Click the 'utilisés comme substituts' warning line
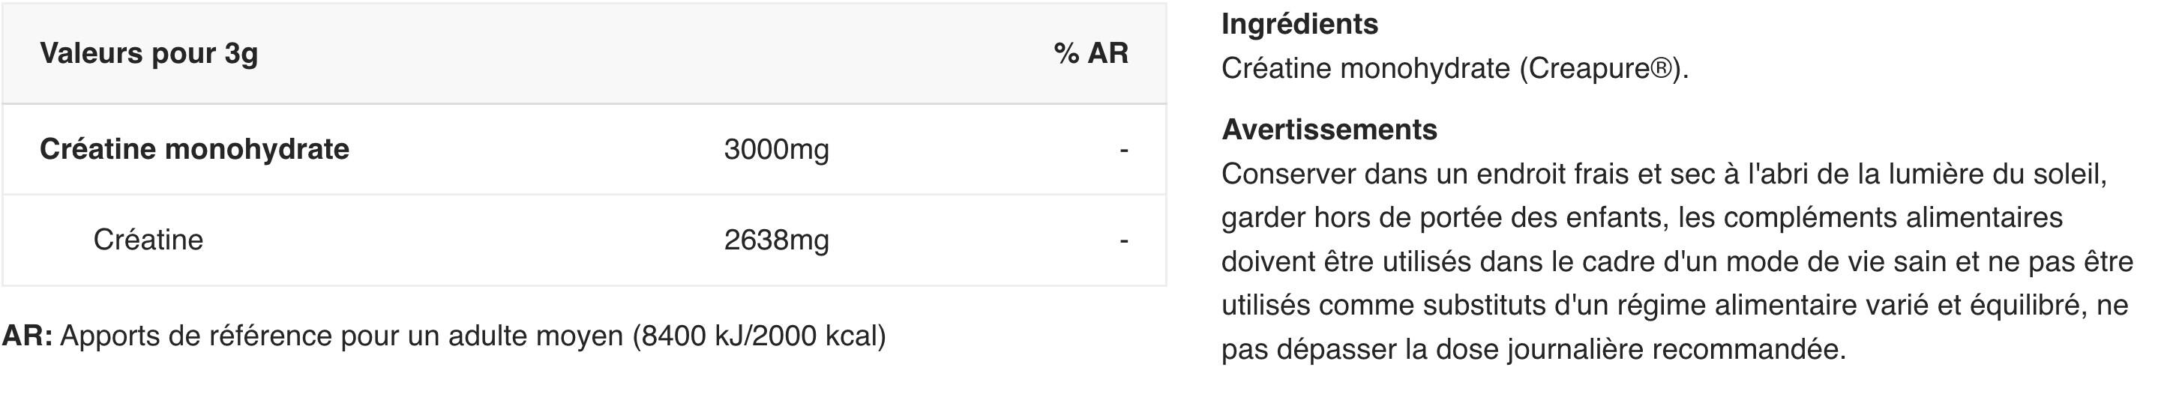Screen dimensions: 2170x394 [x=1674, y=305]
